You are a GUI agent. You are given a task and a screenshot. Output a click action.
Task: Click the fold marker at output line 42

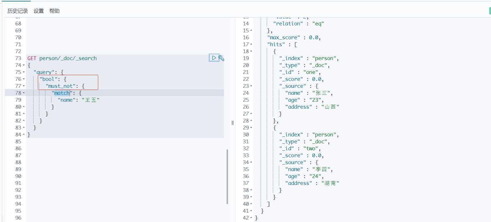[251, 218]
